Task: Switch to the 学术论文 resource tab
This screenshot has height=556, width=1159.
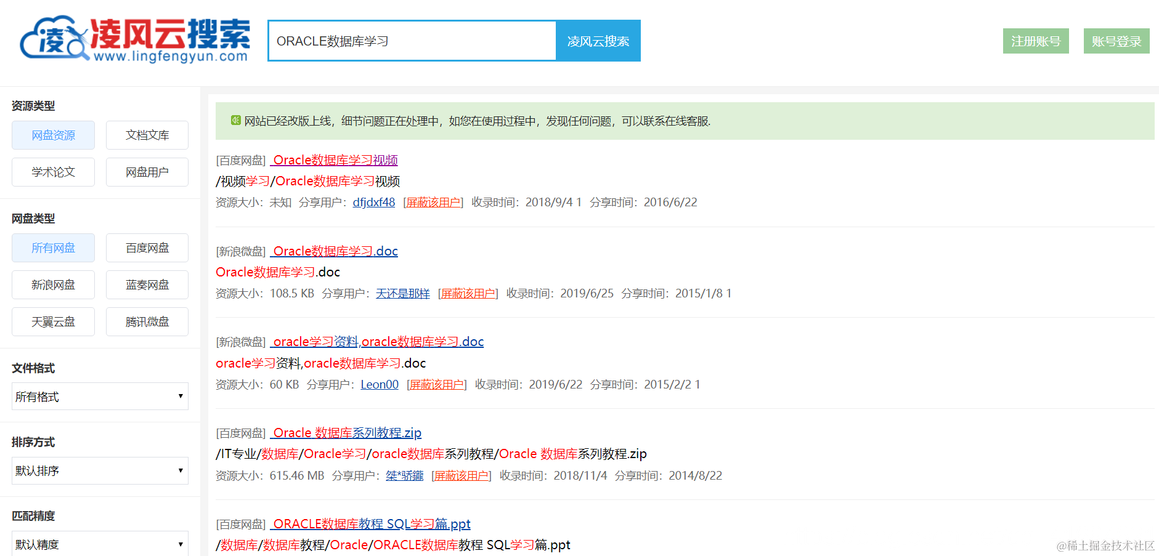Action: [53, 172]
